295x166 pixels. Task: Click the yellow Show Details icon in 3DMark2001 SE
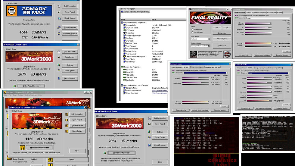click(x=67, y=131)
